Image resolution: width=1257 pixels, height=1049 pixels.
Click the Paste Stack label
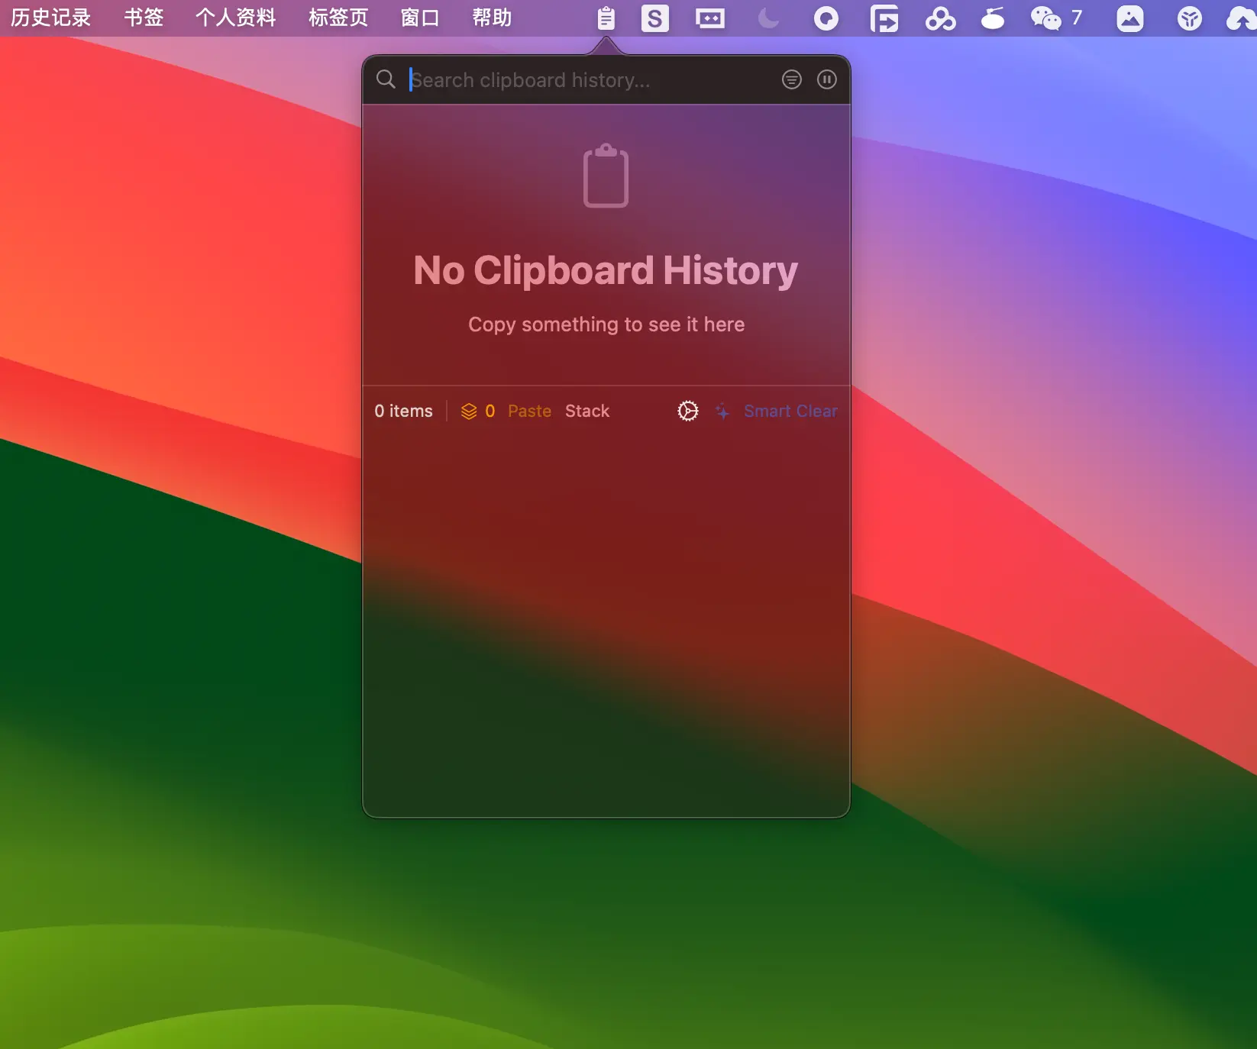(558, 411)
